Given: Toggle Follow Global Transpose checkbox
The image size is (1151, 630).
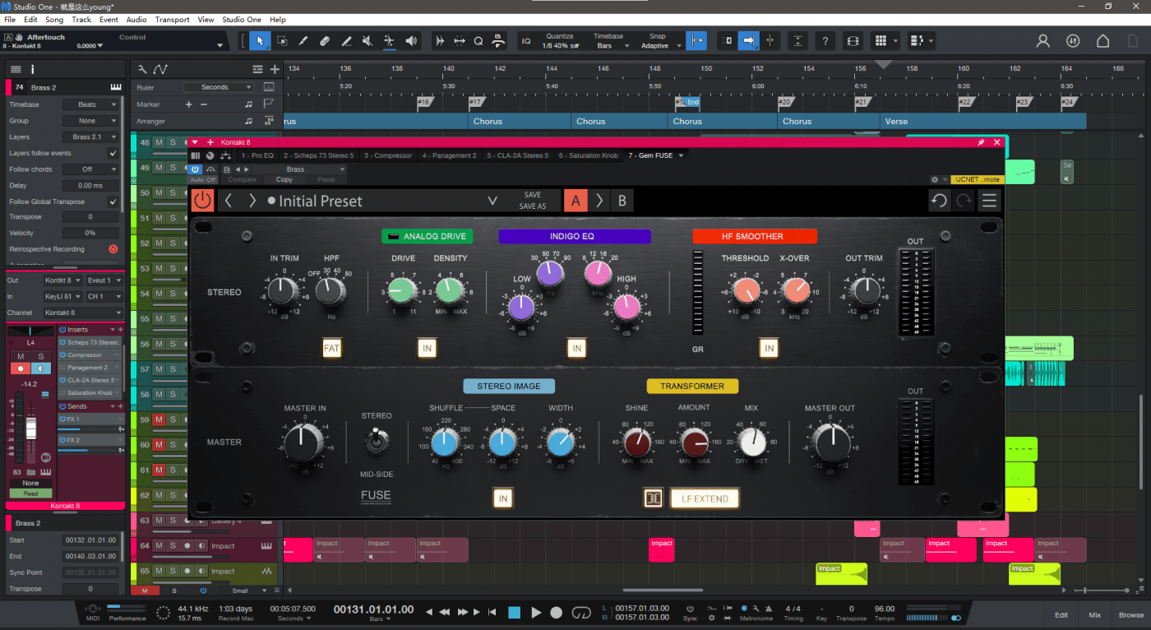Looking at the screenshot, I should point(113,202).
